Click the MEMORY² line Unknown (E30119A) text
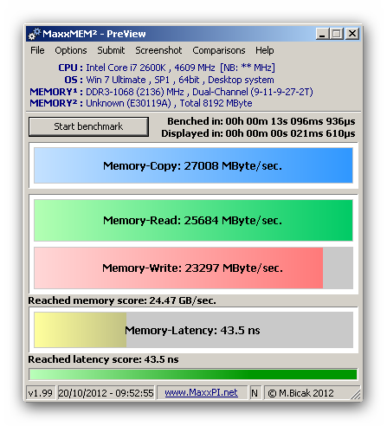 141,103
